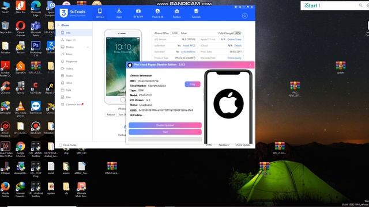Screen dimensions: 369x207
Task: Open the Acrobat Reader DC desktop icon
Action: click(5, 68)
